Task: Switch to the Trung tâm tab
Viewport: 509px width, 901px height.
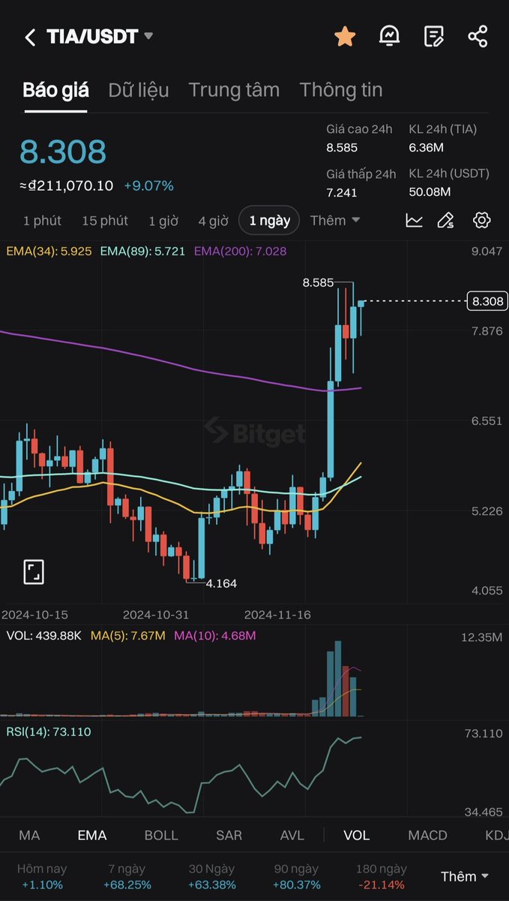Action: click(234, 90)
